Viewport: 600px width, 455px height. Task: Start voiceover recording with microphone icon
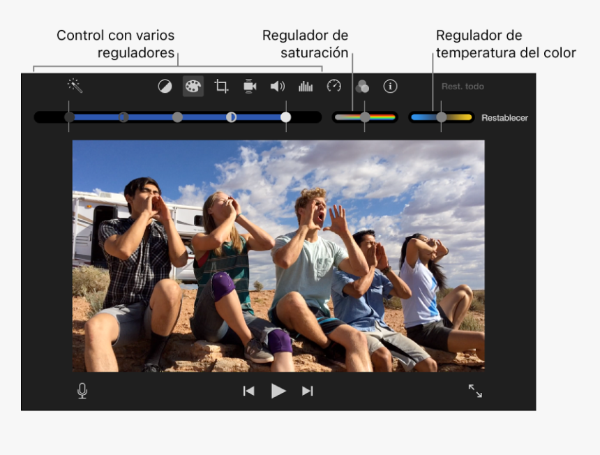tap(82, 391)
